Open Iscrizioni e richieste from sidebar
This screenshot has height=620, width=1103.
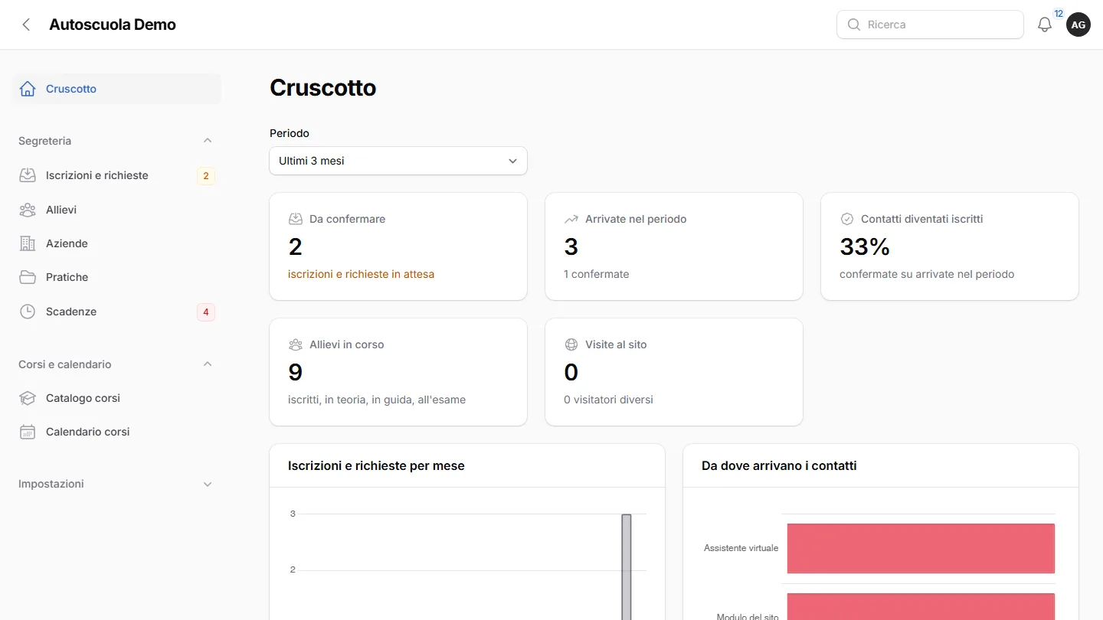click(x=116, y=175)
